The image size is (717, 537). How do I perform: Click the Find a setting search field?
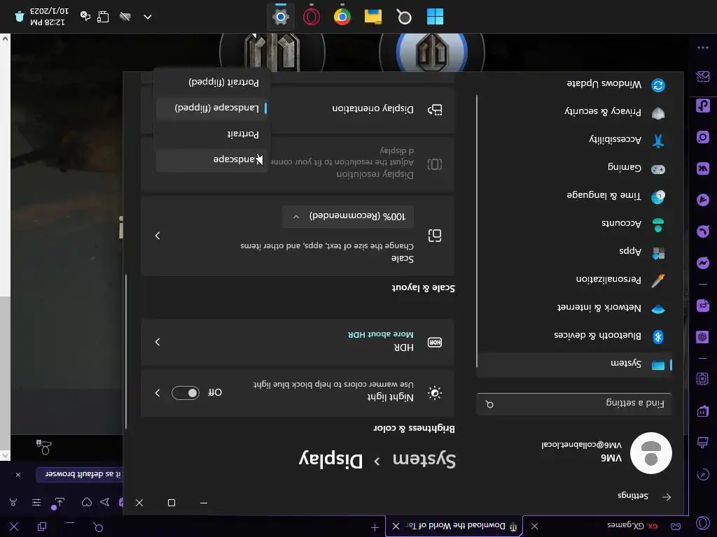tap(574, 403)
